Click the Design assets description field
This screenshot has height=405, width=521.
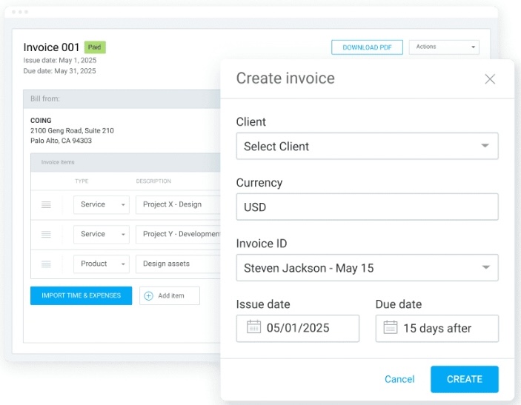click(179, 264)
